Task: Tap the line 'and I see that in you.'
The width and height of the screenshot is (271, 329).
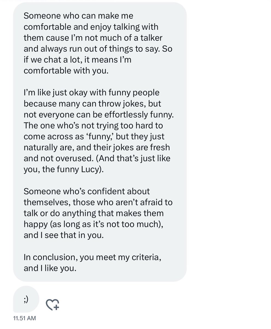Action: [x=64, y=235]
